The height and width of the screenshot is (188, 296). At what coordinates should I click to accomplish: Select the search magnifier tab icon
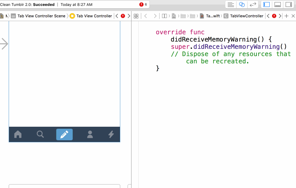40,134
